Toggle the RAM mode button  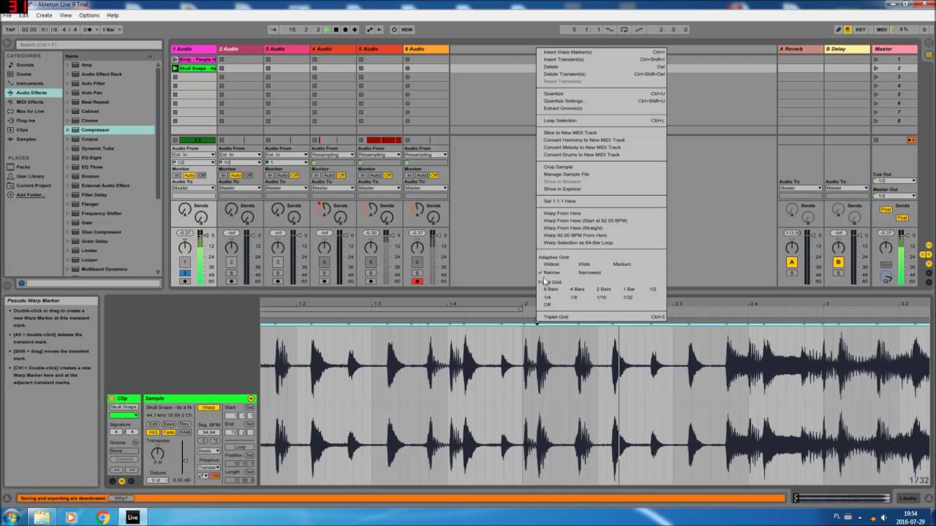coord(184,432)
